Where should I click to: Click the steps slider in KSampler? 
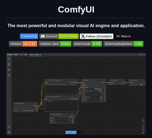(94, 93)
